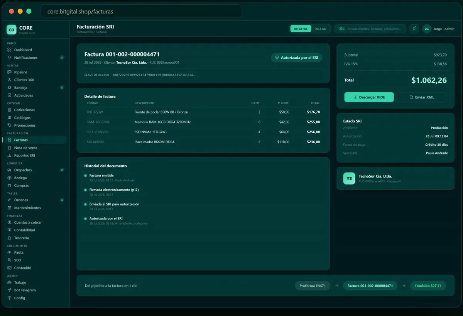Click the JG user avatar
This screenshot has height=316, width=463.
(426, 29)
